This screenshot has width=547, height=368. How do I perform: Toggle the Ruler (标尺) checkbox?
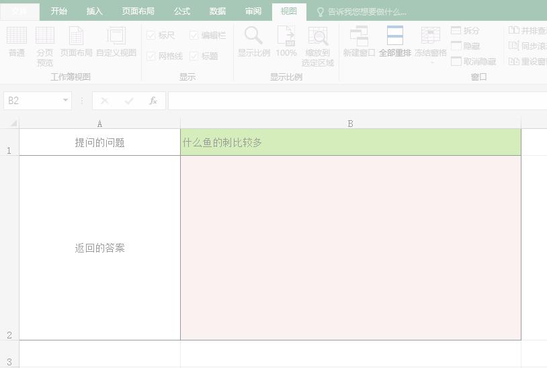(151, 35)
